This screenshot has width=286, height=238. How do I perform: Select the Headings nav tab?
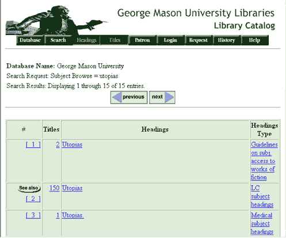86,40
